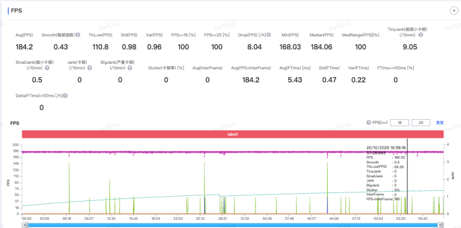Click the 28:21 time axis label
The image size is (461, 228).
tap(223, 219)
